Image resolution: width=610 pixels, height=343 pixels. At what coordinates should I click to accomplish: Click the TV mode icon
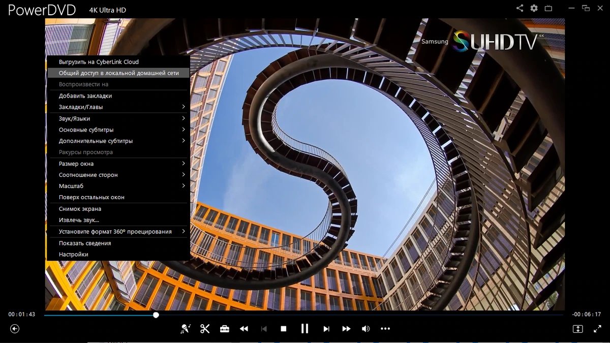click(548, 8)
